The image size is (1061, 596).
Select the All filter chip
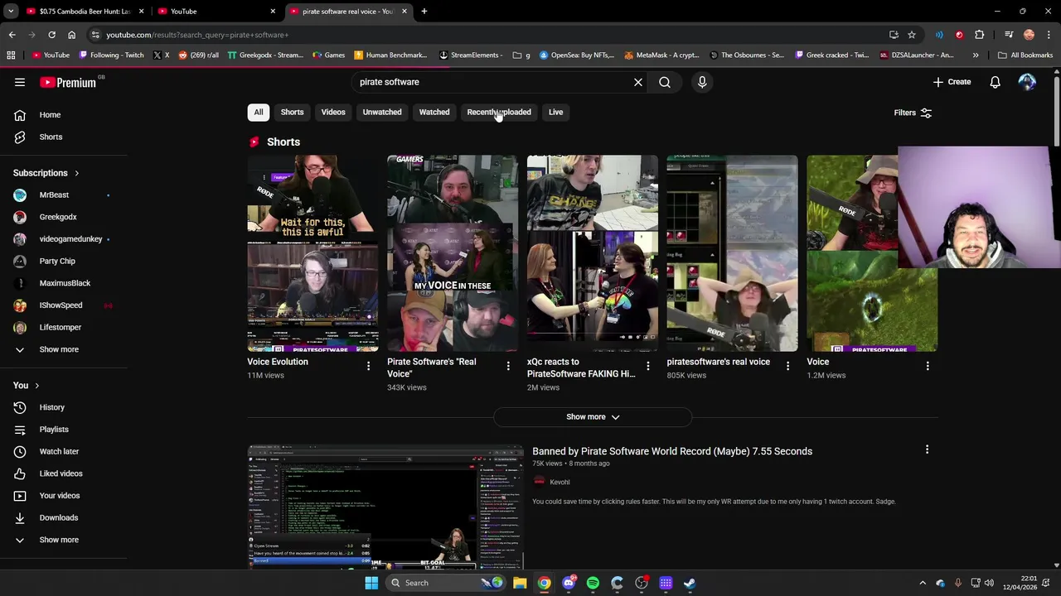[259, 113]
